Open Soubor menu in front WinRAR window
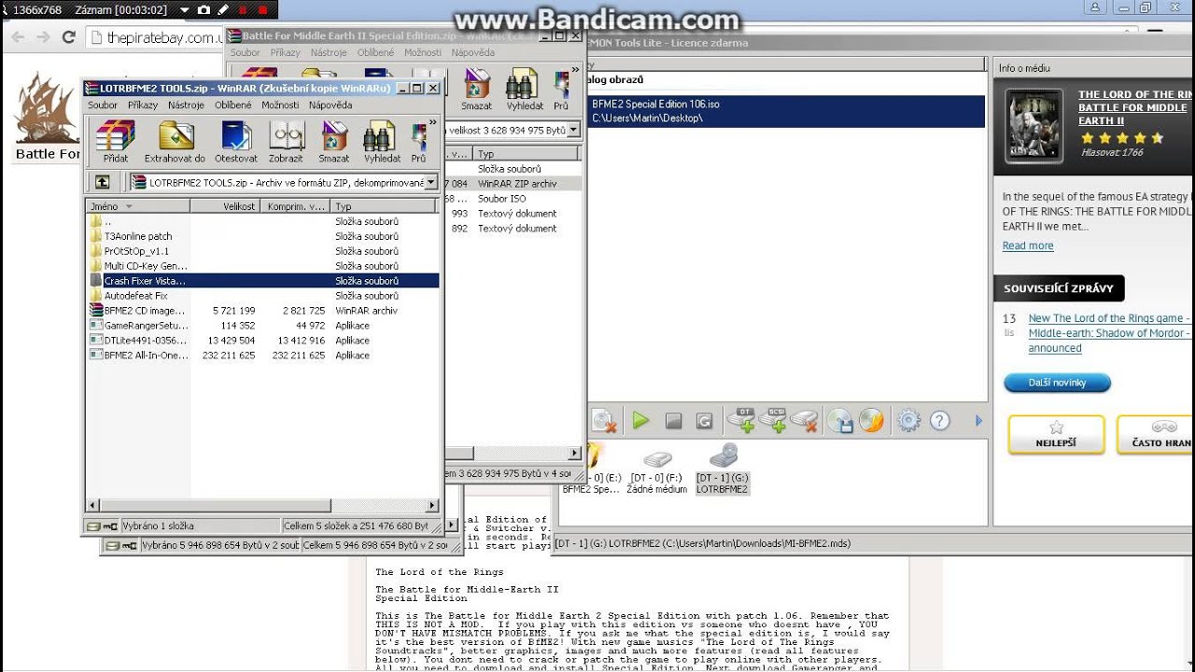This screenshot has height=672, width=1195. pos(103,105)
